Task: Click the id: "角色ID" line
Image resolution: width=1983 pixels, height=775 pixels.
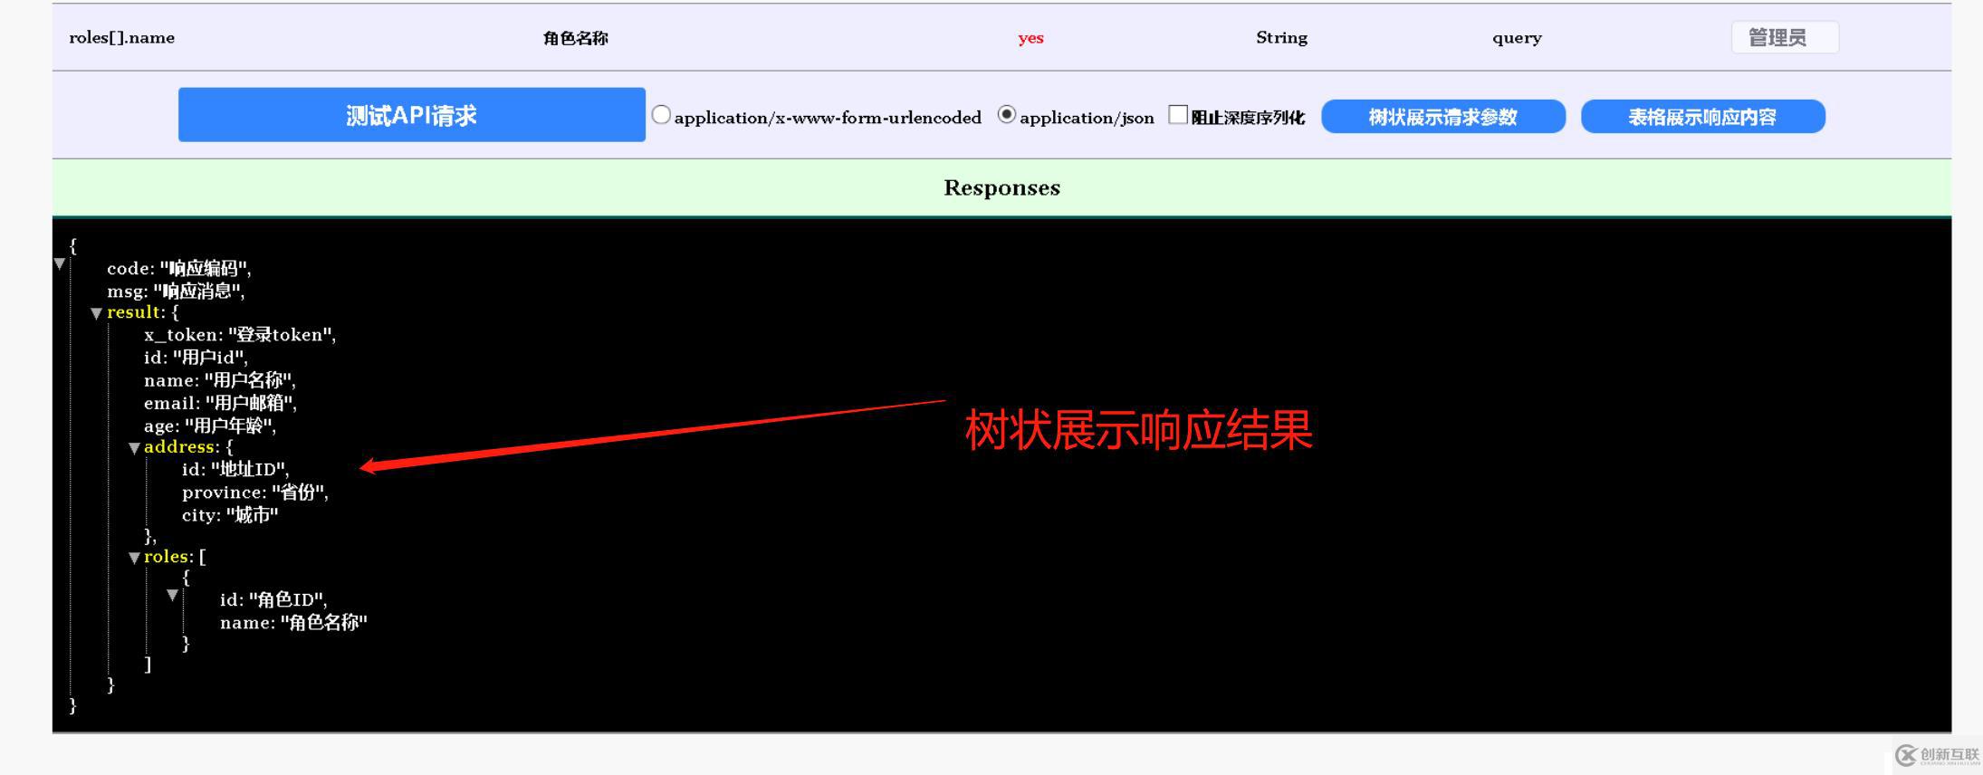Action: click(x=273, y=599)
